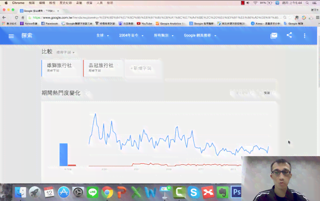Open the 檔案 menu
Screen dimensions: 320x201
point(32,3)
